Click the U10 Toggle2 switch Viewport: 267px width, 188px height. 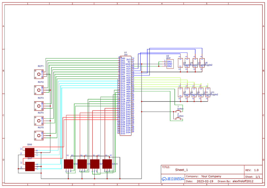[201, 92]
